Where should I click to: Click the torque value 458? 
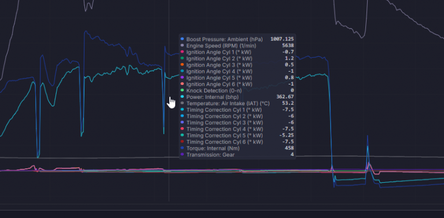point(290,149)
